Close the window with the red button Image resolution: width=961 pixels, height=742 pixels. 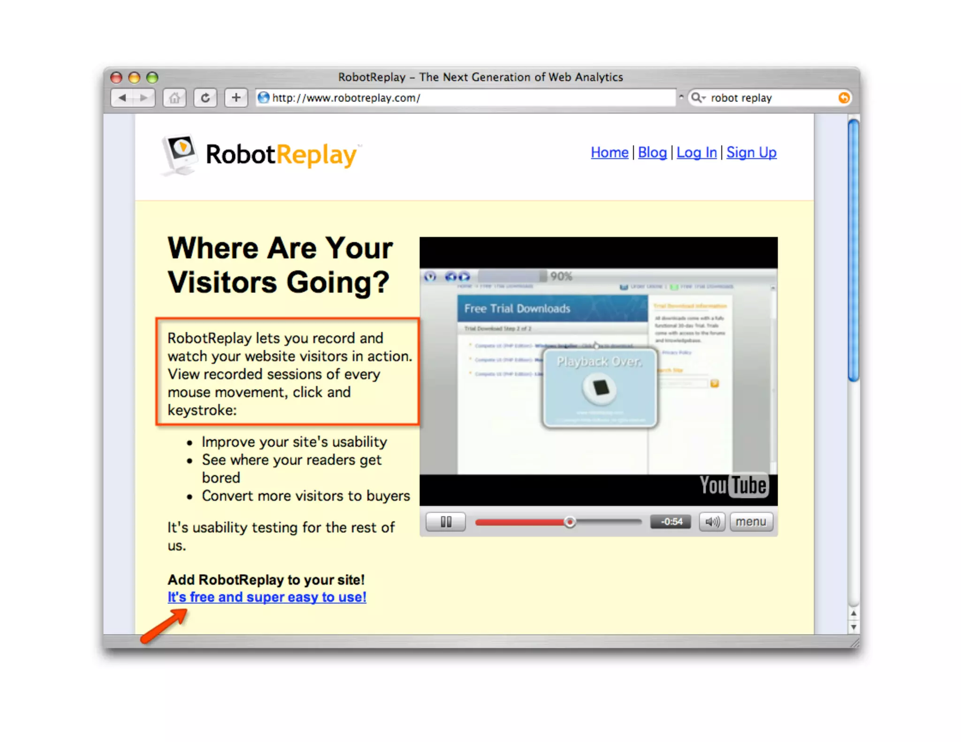coord(116,77)
